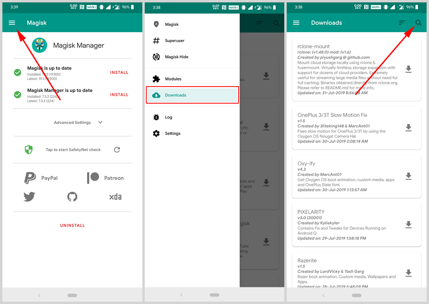Open the Oxy-ify card title
429x304 pixels.
306,163
